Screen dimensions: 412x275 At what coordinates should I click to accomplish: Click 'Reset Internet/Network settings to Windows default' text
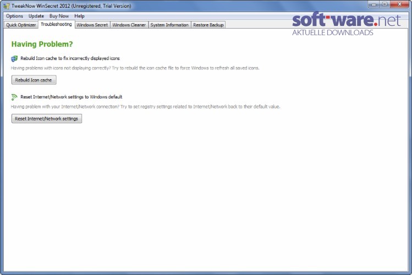[x=72, y=97]
